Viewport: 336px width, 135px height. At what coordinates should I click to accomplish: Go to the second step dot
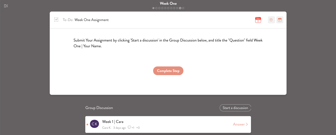[x=156, y=8]
